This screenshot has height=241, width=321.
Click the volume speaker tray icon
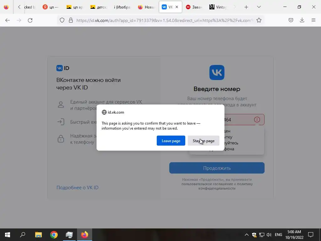tap(269, 235)
